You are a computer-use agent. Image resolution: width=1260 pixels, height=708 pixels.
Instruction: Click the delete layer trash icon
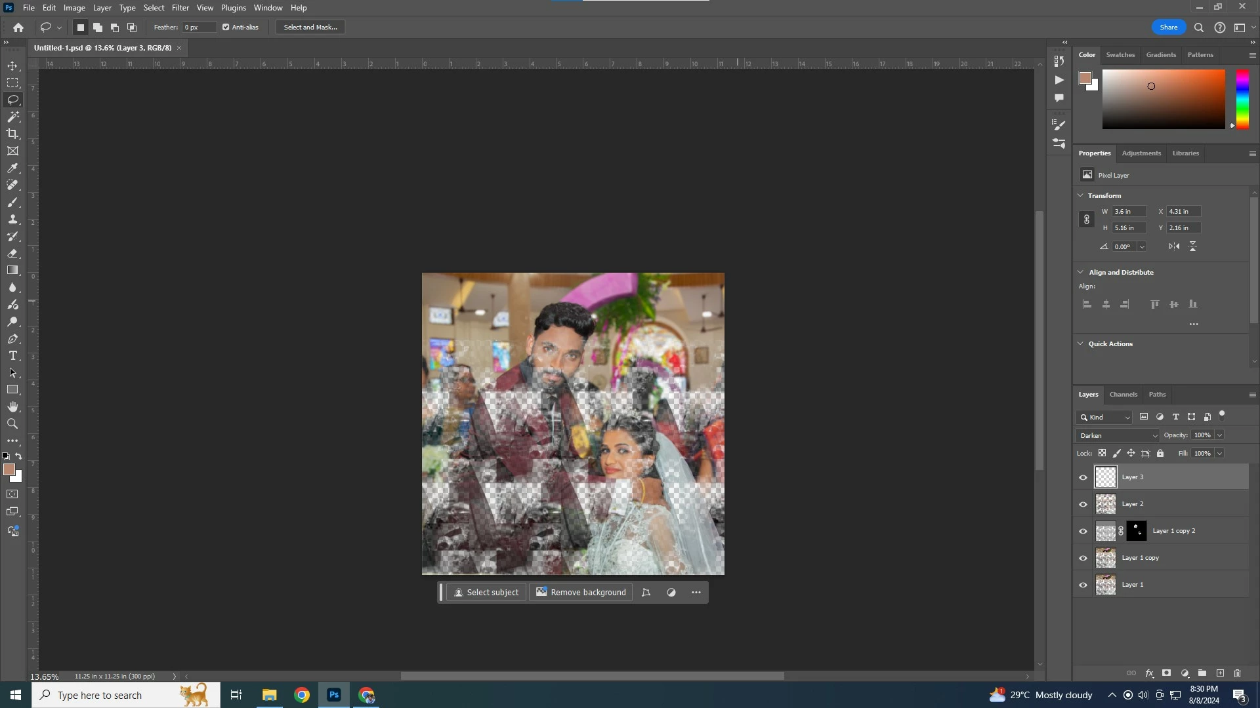pyautogui.click(x=1237, y=673)
